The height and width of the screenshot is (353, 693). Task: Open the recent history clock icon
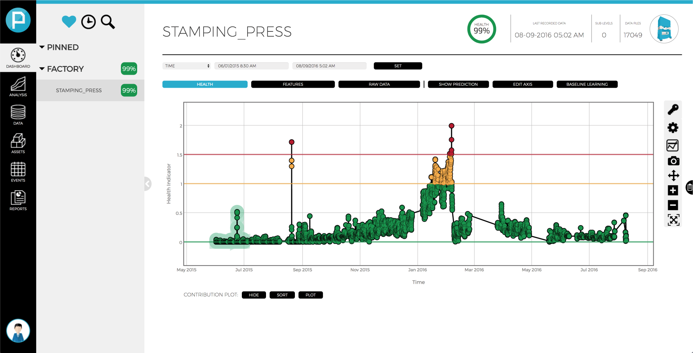(88, 22)
